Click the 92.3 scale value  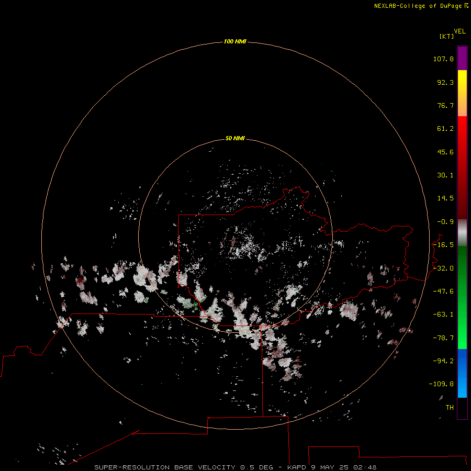click(x=445, y=82)
